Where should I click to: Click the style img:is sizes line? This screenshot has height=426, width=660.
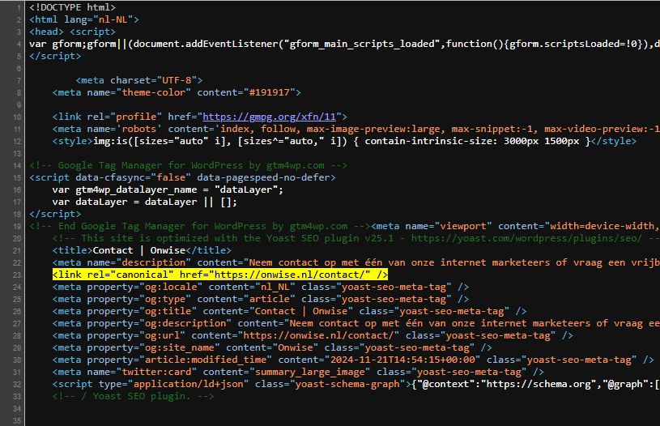tap(344, 141)
